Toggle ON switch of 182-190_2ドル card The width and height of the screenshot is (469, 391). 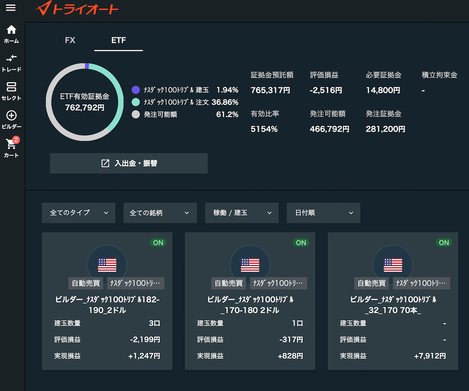158,242
